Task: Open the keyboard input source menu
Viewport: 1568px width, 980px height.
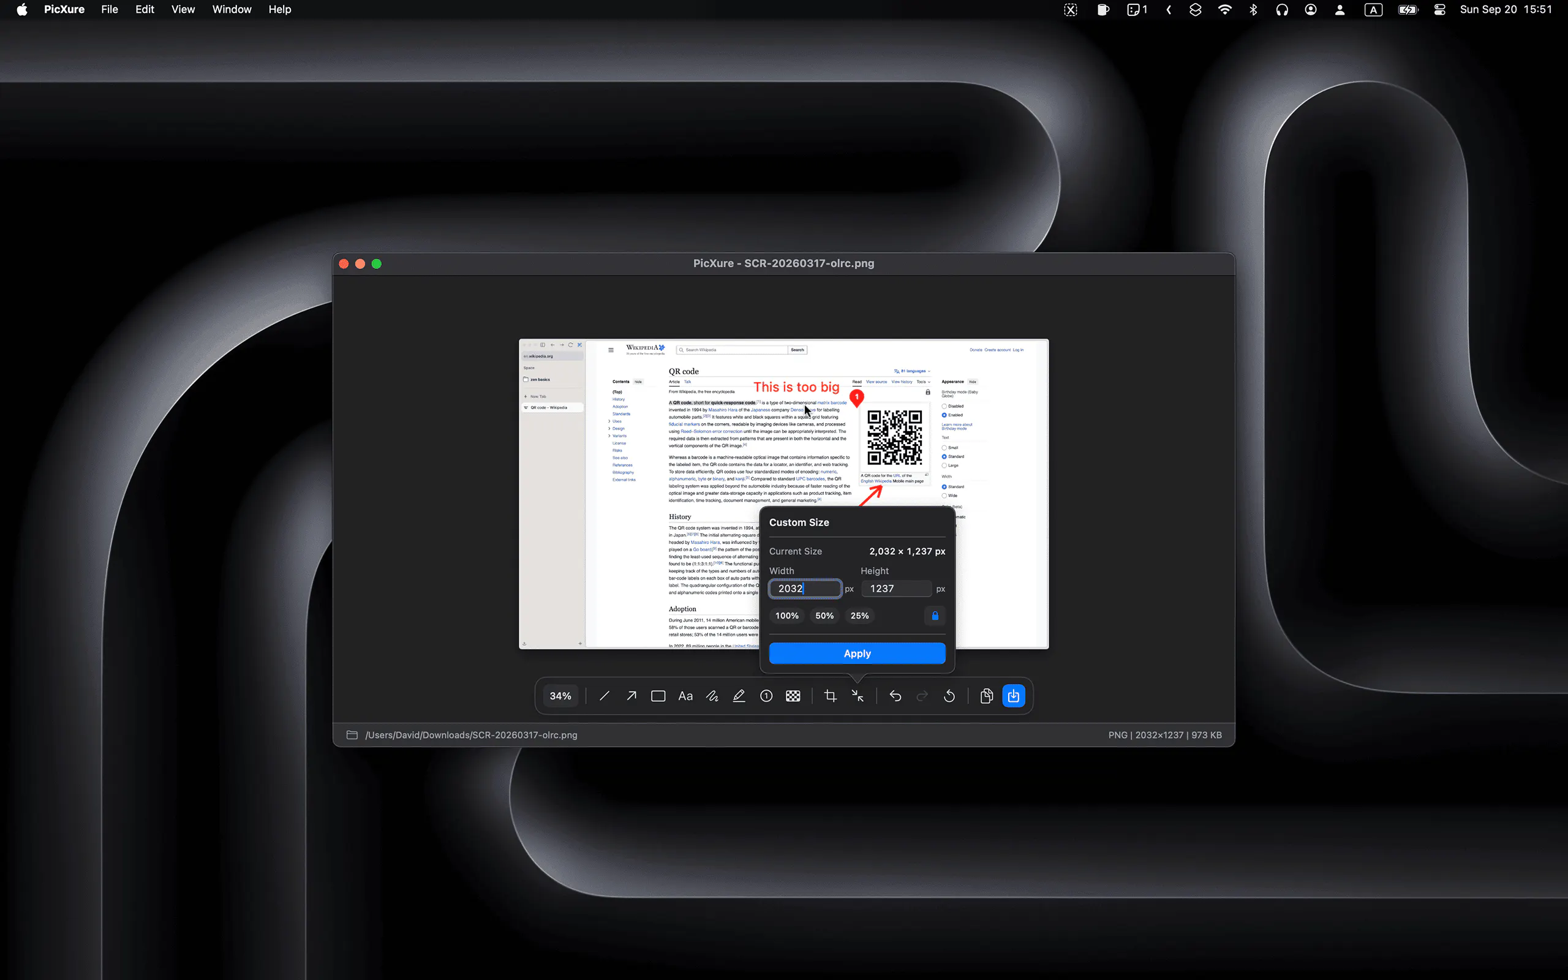Action: (x=1373, y=9)
